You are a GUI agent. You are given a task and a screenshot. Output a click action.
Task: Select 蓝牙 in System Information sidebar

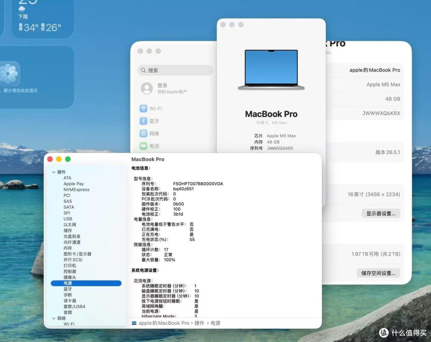pyautogui.click(x=67, y=289)
